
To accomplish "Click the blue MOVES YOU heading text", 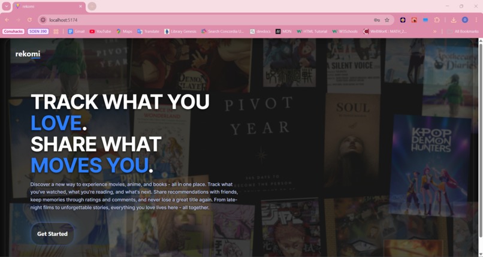I will point(90,165).
